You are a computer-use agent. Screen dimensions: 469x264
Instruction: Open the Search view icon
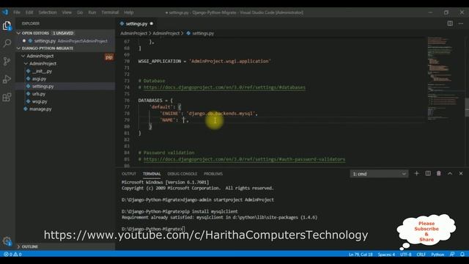coord(7,43)
